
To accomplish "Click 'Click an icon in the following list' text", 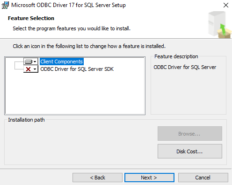I will point(89,46).
